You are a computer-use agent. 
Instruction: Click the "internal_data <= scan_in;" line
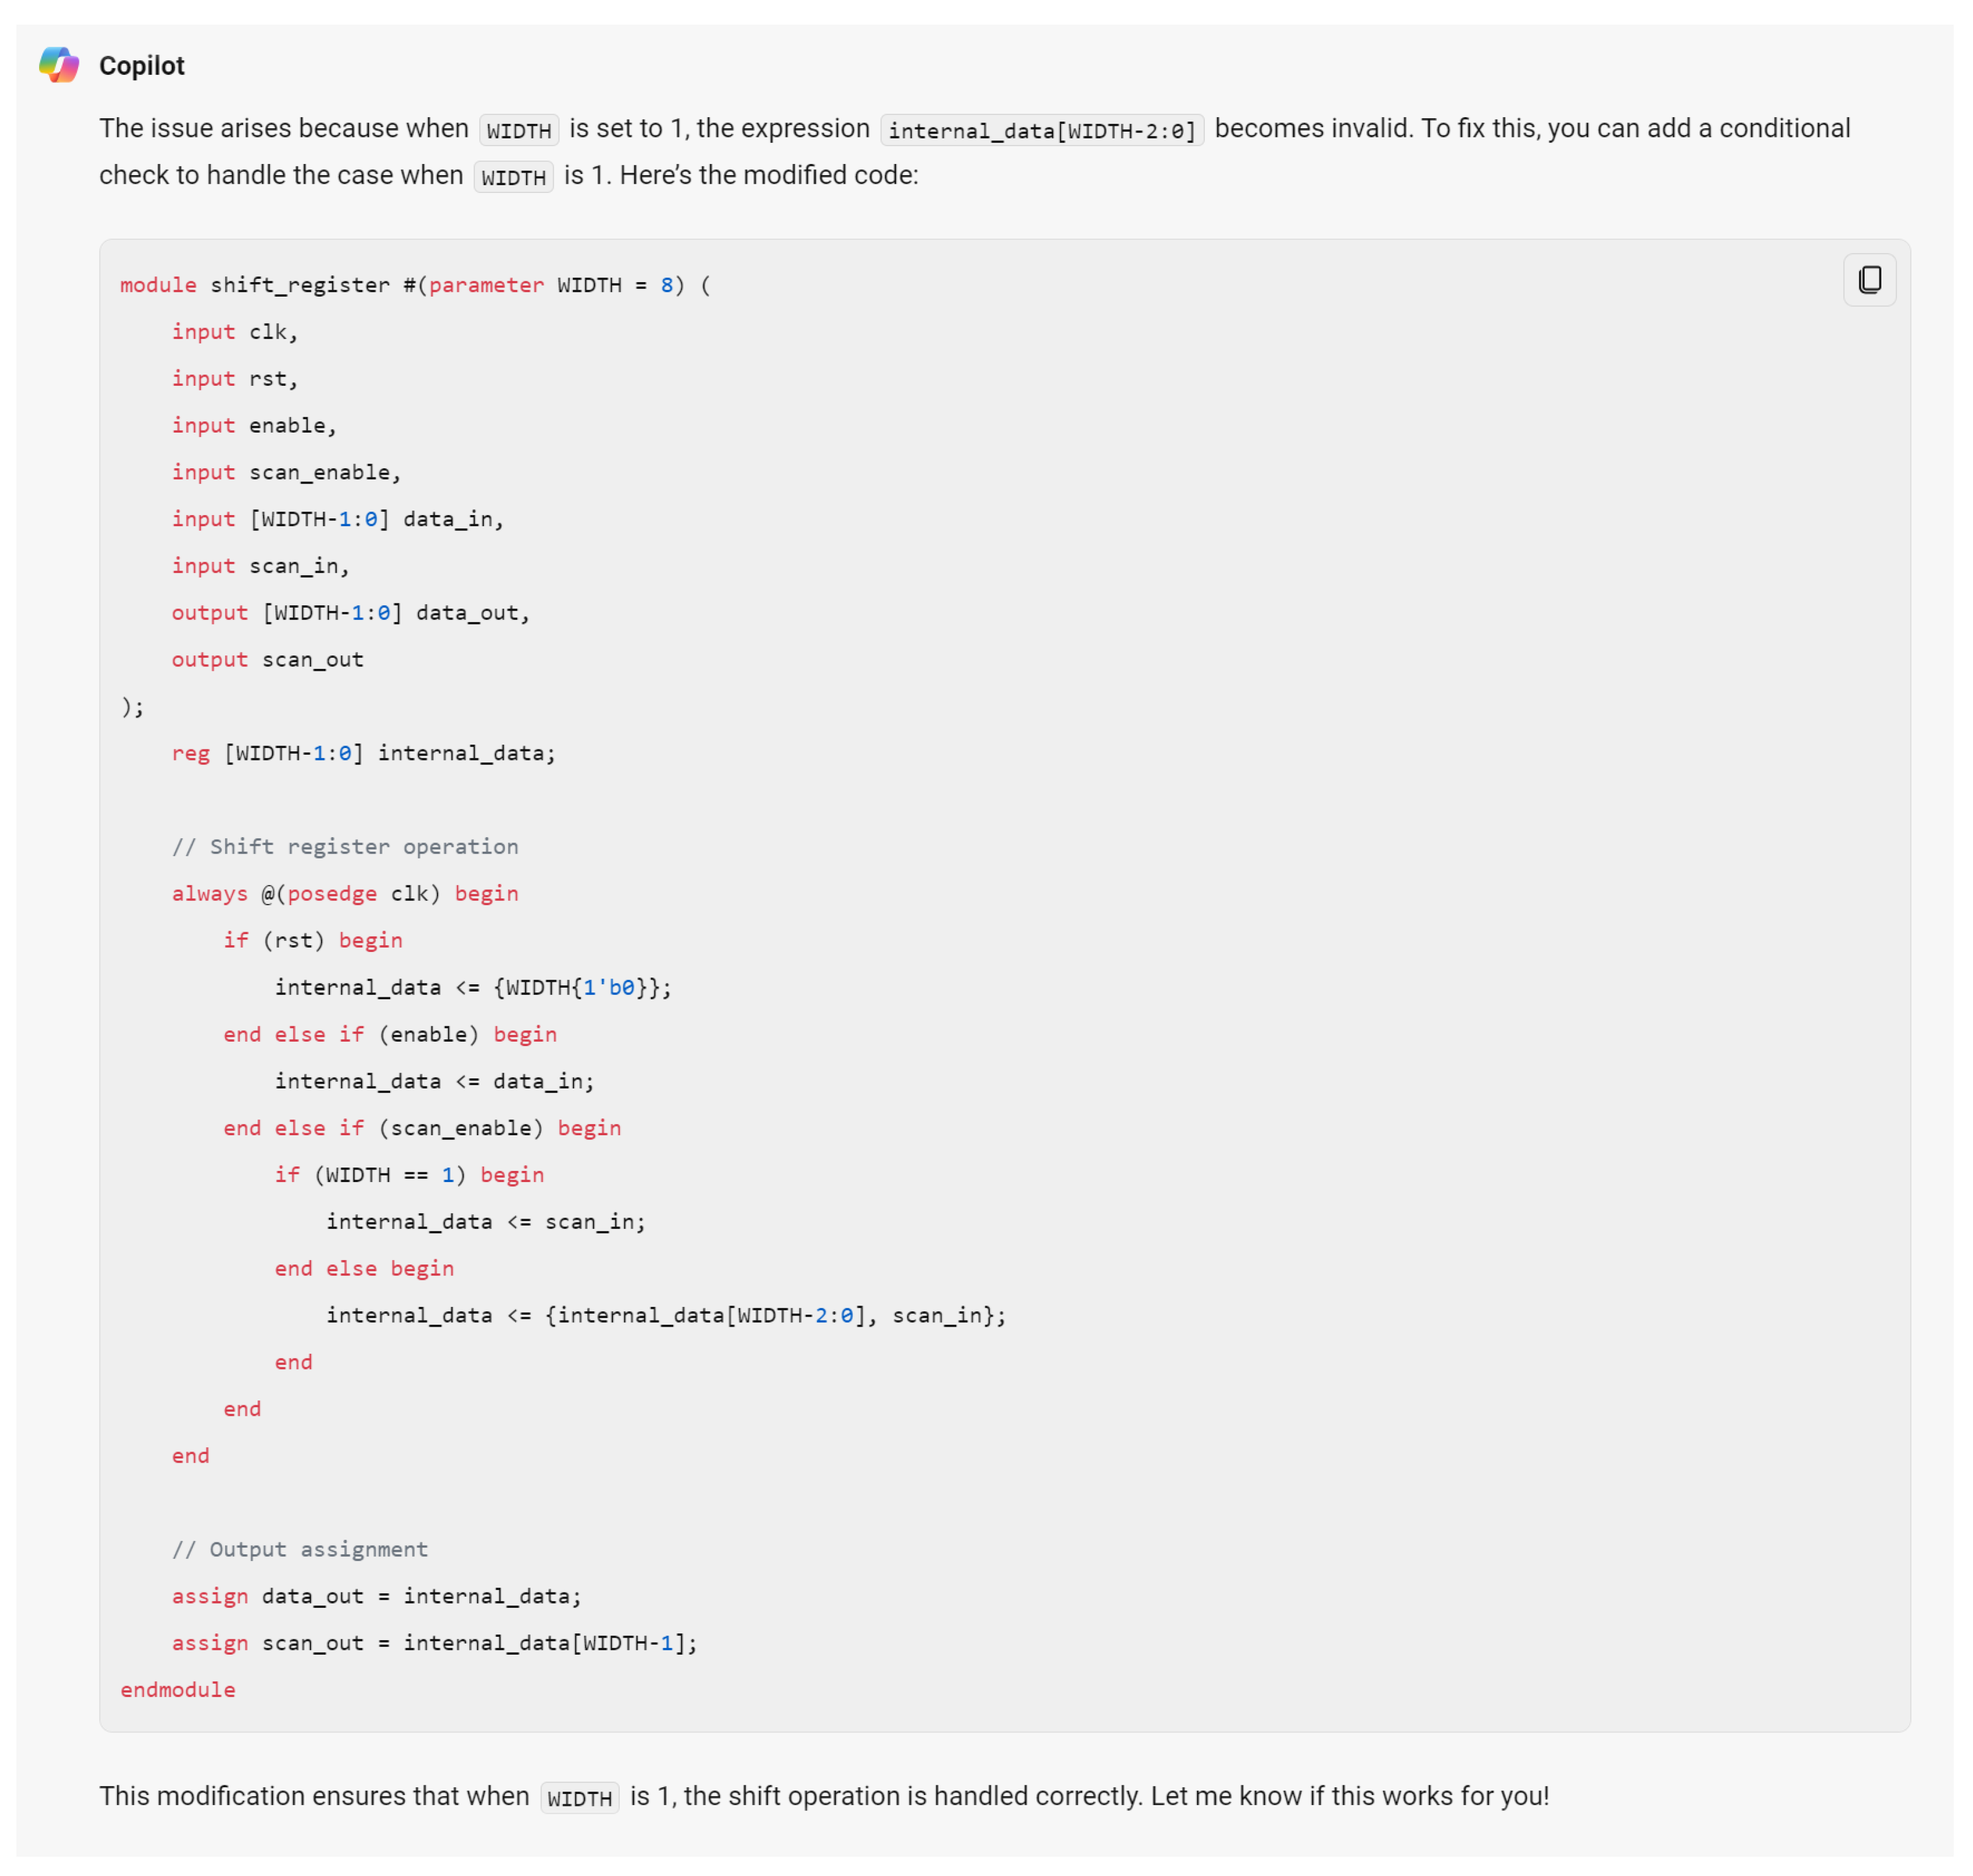(486, 1221)
